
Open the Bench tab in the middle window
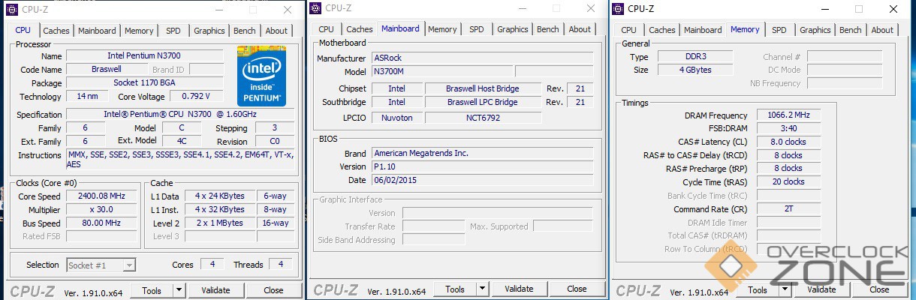(548, 29)
